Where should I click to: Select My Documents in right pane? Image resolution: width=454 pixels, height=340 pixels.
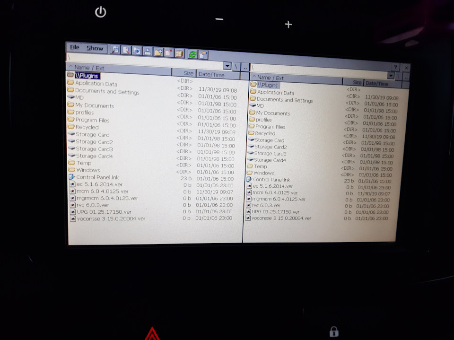[270, 113]
